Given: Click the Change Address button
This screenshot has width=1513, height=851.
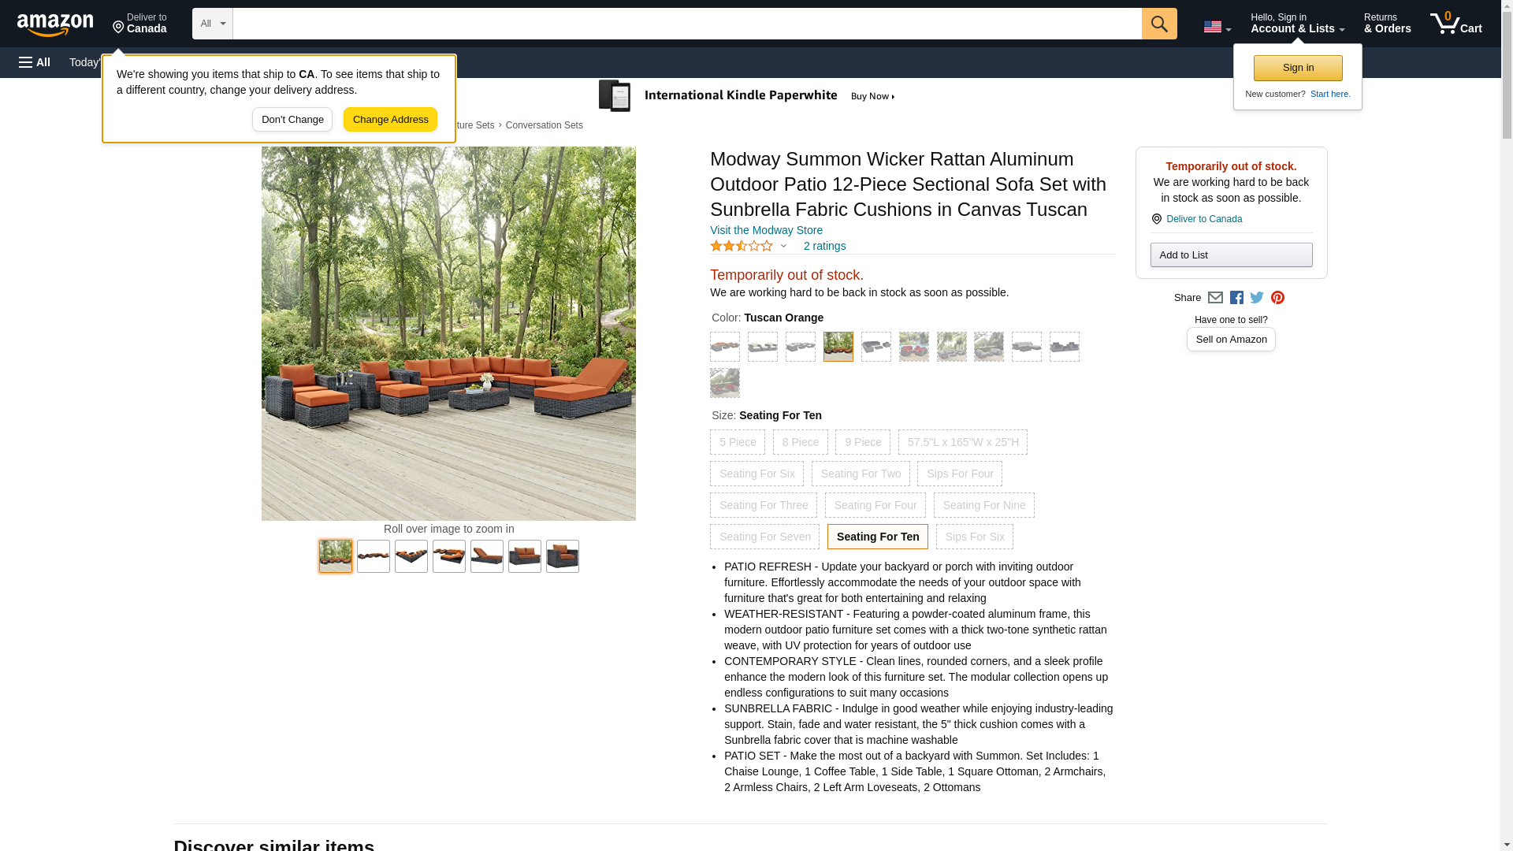Looking at the screenshot, I should coord(390,120).
